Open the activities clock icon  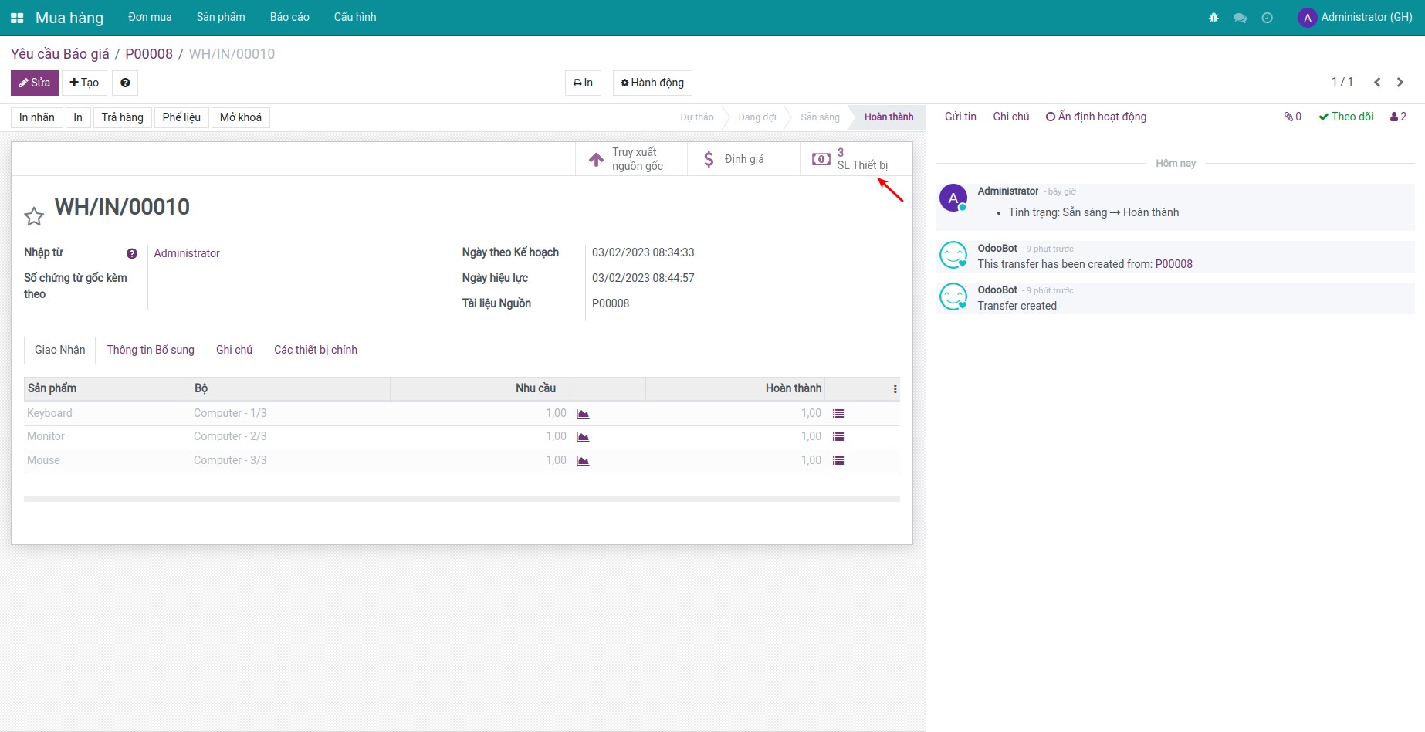[x=1267, y=18]
